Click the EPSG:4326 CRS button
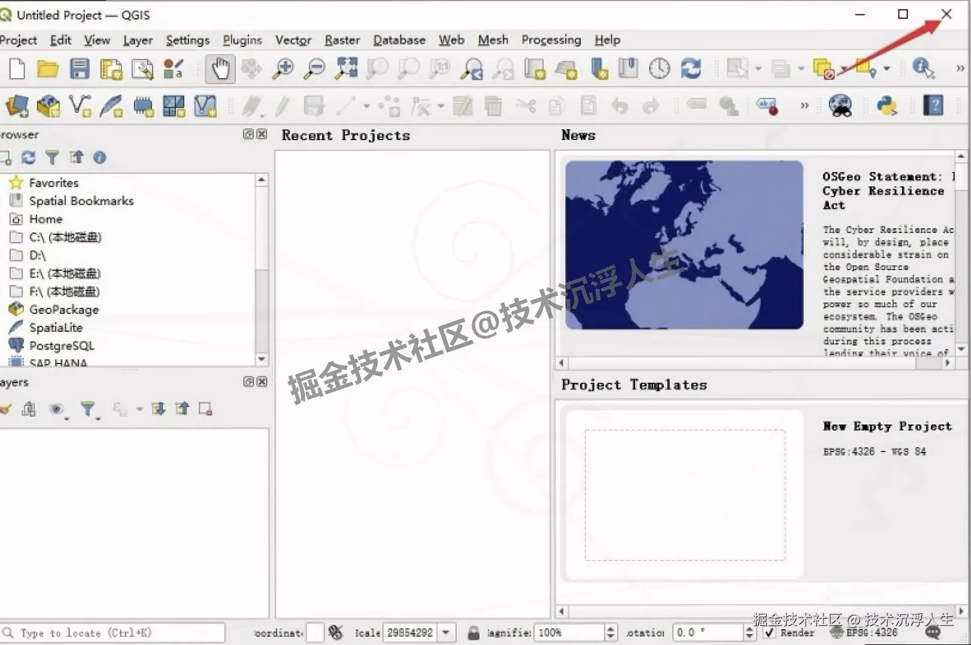Image resolution: width=971 pixels, height=645 pixels. (x=864, y=632)
